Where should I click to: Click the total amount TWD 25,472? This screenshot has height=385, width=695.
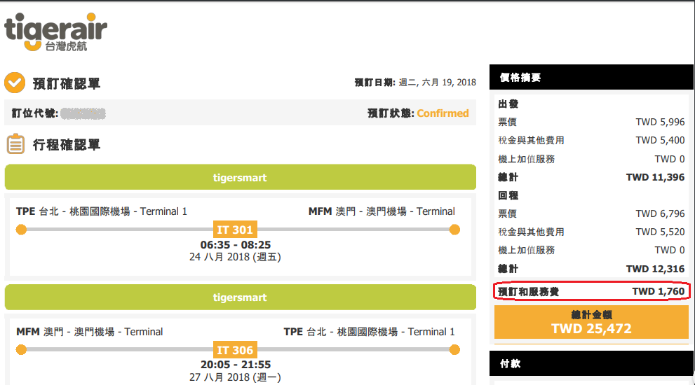tap(591, 328)
